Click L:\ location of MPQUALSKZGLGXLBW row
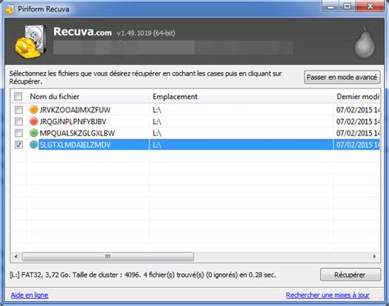 (x=157, y=134)
